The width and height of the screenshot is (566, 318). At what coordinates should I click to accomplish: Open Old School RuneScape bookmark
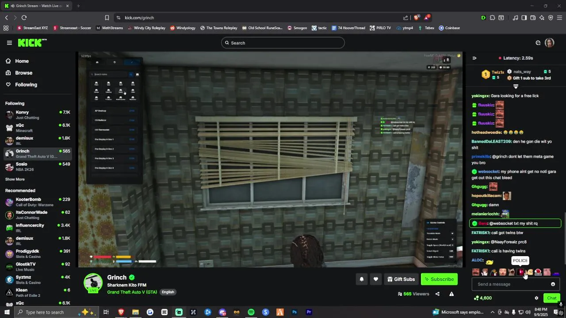point(262,28)
